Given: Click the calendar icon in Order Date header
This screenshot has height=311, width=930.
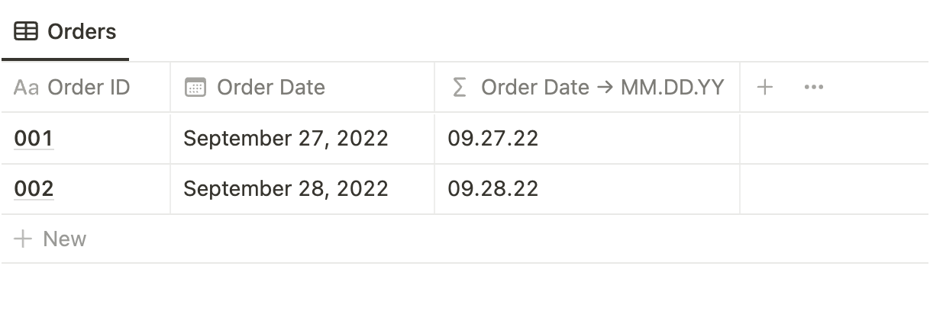Looking at the screenshot, I should tap(195, 88).
